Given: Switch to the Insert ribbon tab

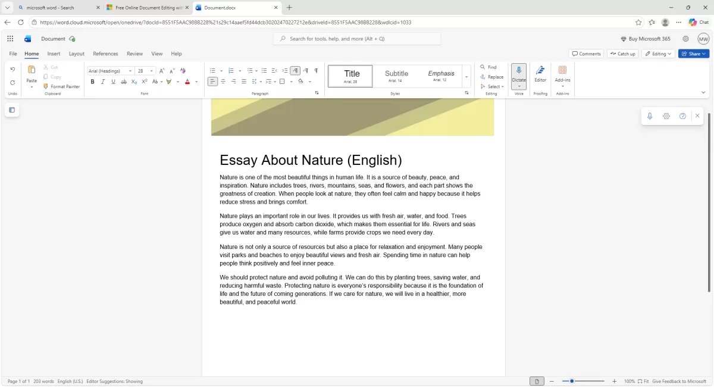Looking at the screenshot, I should click(54, 54).
